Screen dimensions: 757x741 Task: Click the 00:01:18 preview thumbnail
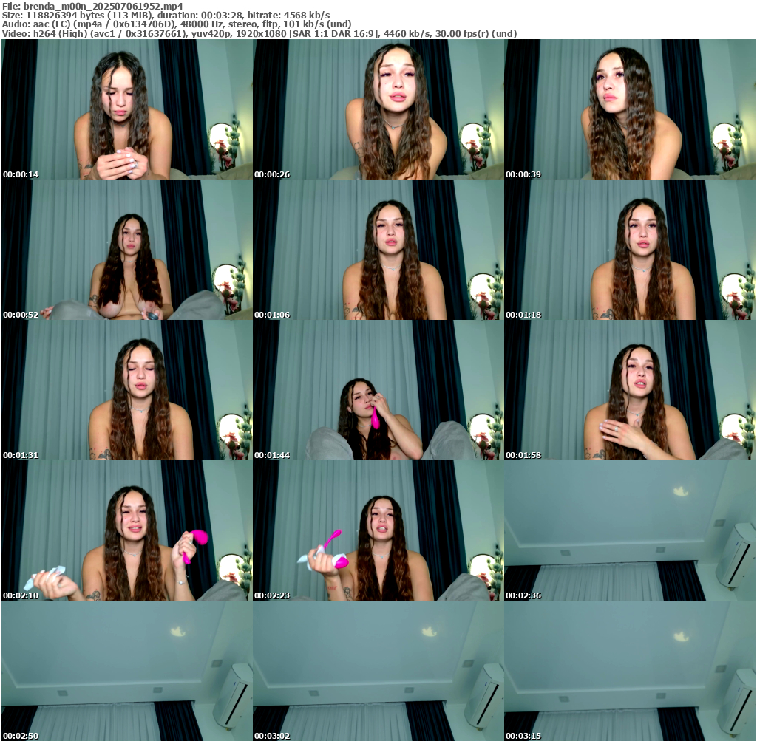pos(630,250)
